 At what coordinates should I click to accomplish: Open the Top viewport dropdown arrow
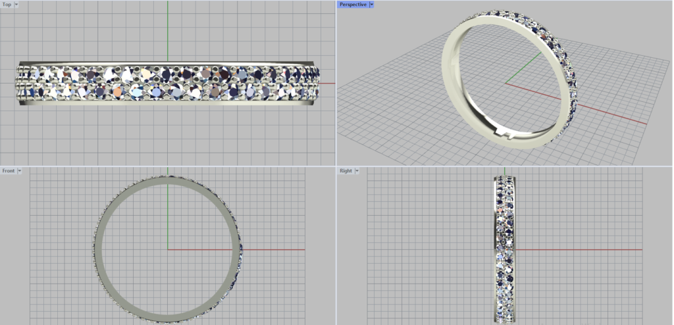[x=16, y=5]
